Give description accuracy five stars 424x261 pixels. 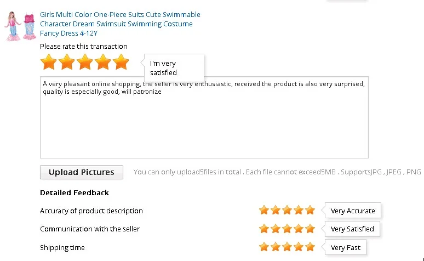coord(310,210)
